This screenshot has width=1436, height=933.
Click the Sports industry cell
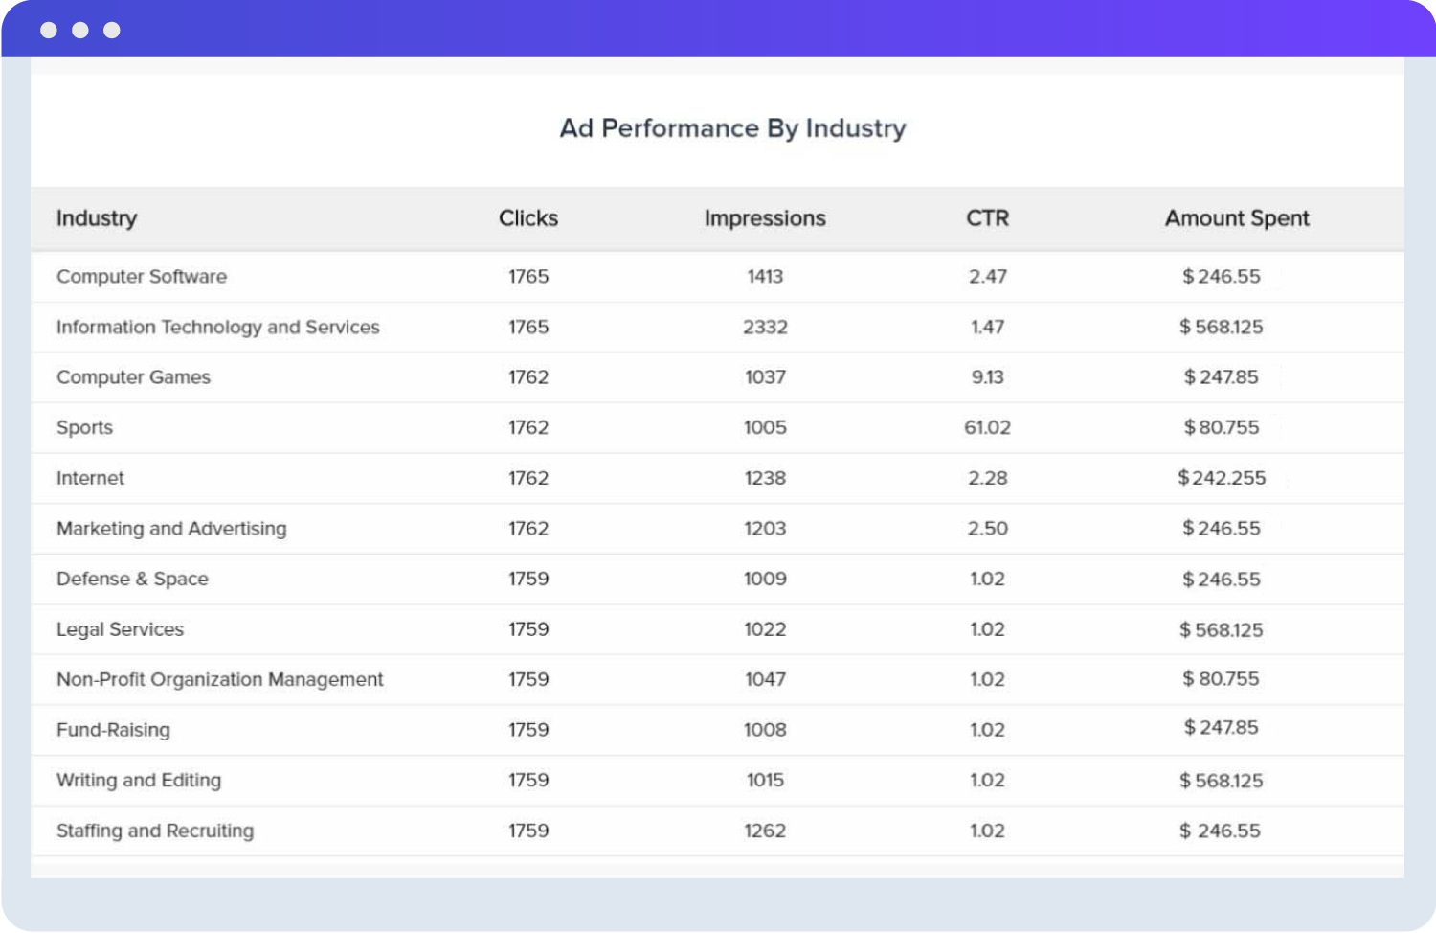tap(84, 428)
